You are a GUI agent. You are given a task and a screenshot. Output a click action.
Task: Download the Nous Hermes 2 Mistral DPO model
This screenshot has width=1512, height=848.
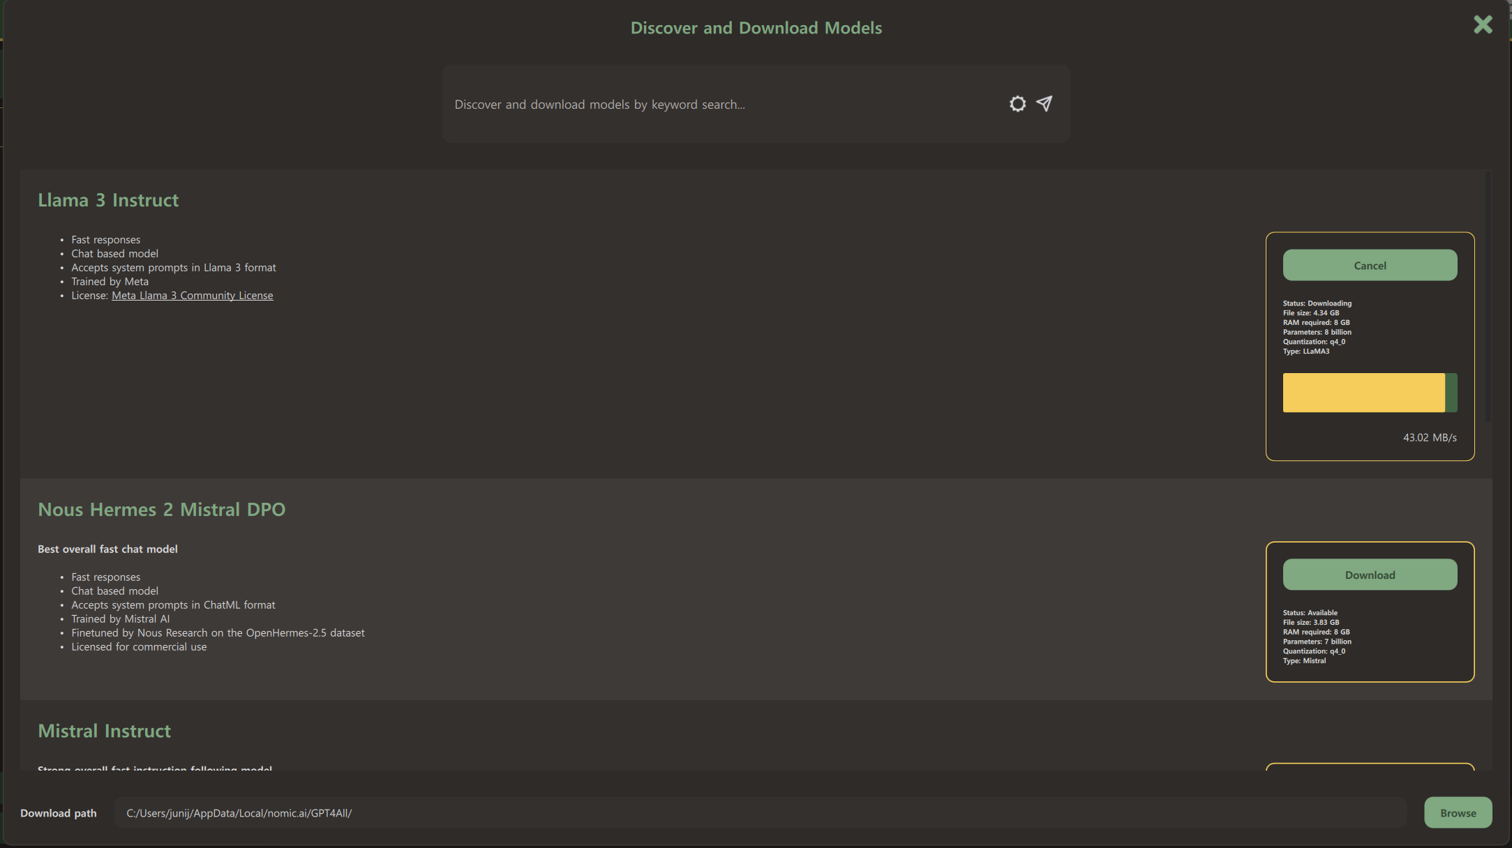click(x=1369, y=575)
